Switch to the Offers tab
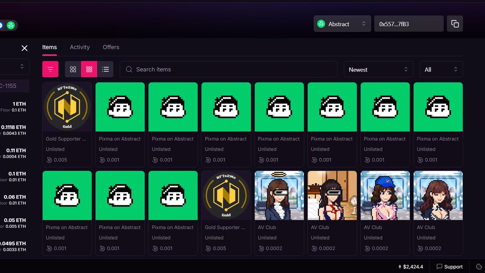 pyautogui.click(x=111, y=47)
